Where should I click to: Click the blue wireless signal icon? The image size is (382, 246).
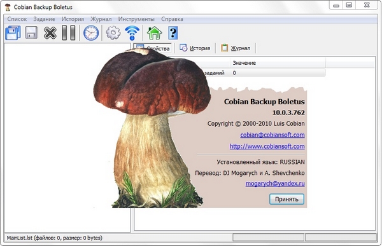(132, 33)
